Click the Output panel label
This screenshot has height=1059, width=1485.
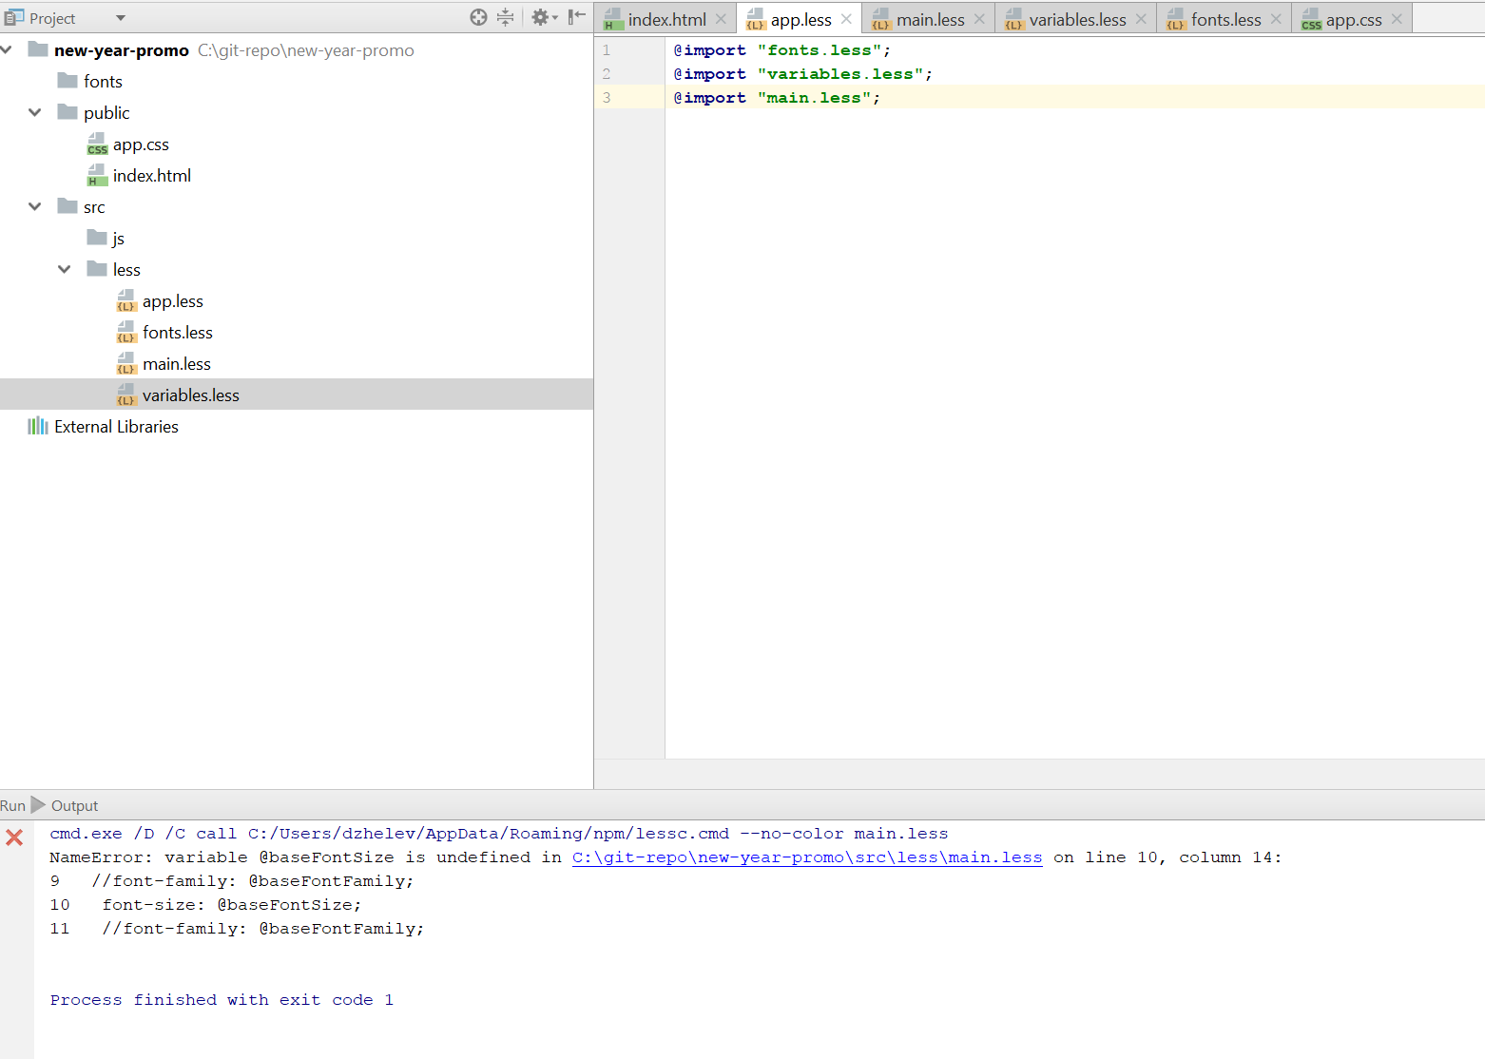[x=74, y=805]
